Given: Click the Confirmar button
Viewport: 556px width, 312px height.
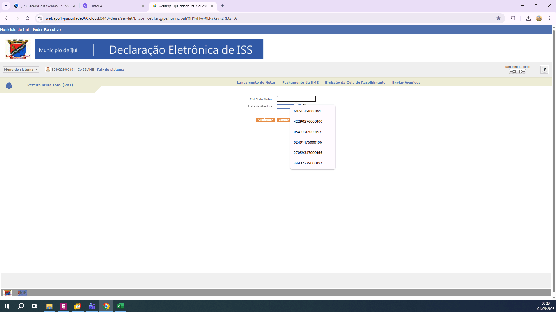Looking at the screenshot, I should 266,120.
